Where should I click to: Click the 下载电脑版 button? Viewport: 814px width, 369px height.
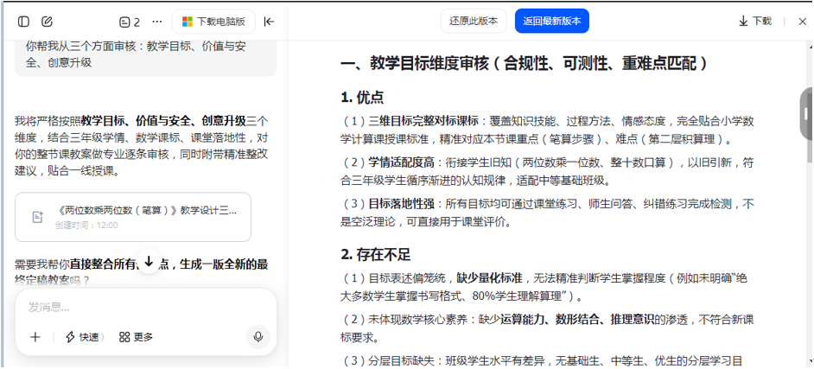[x=213, y=22]
